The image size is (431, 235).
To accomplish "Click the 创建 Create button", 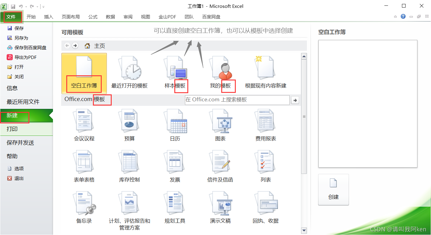I will 334,190.
